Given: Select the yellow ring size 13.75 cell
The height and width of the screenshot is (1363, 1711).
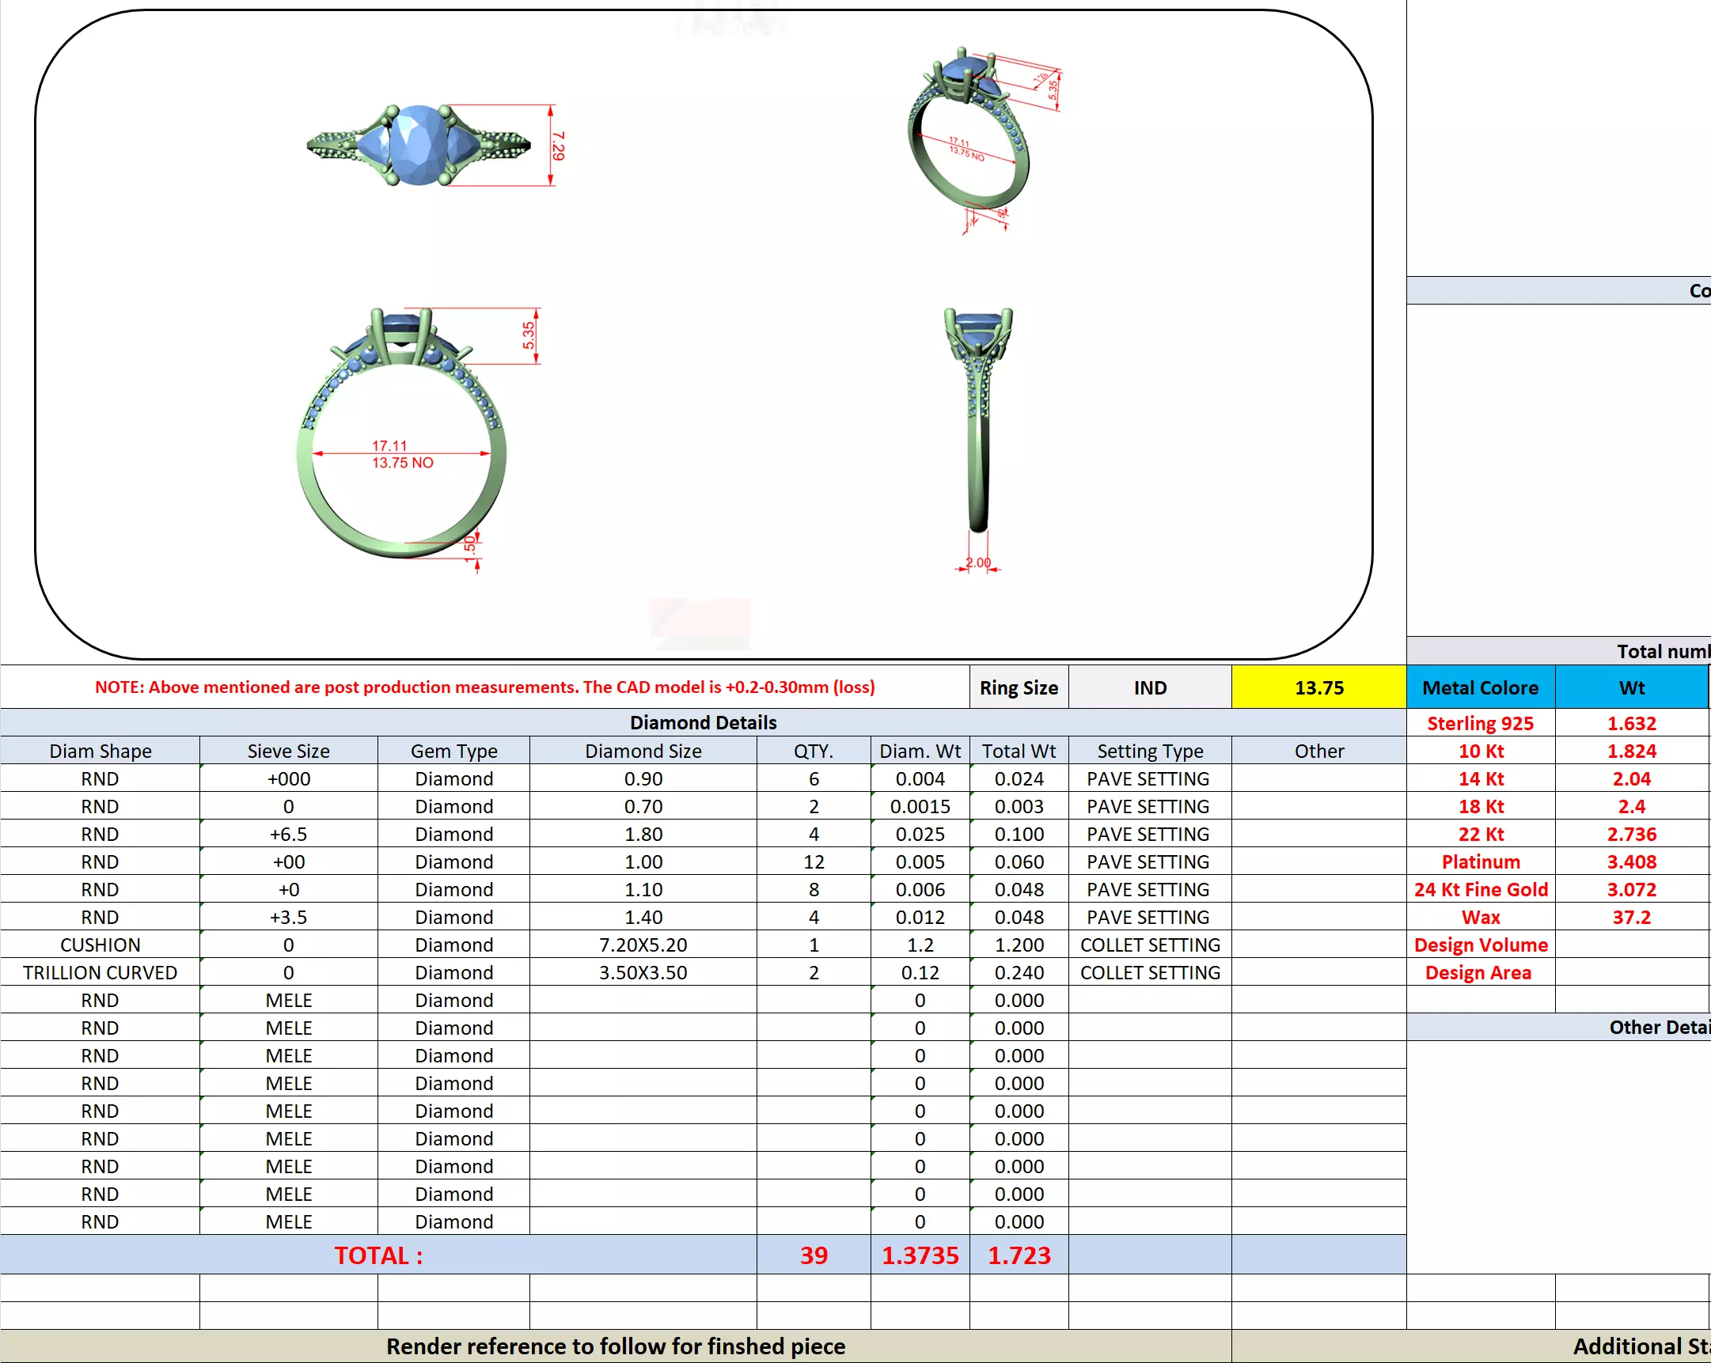Looking at the screenshot, I should [1318, 688].
